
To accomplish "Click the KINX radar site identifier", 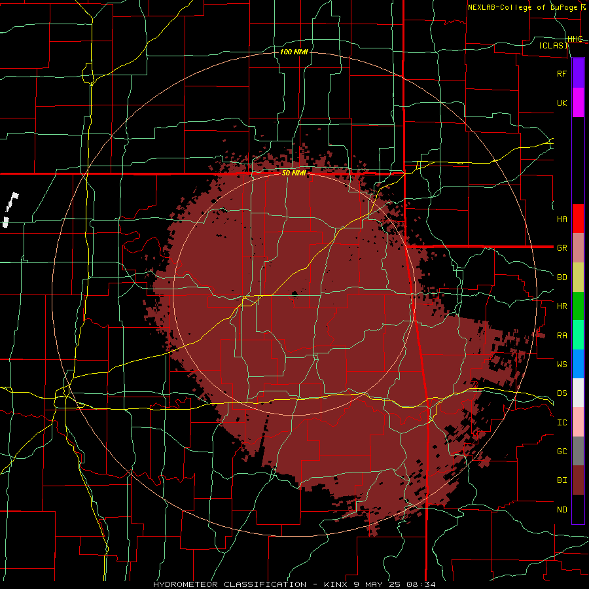I will [336, 584].
